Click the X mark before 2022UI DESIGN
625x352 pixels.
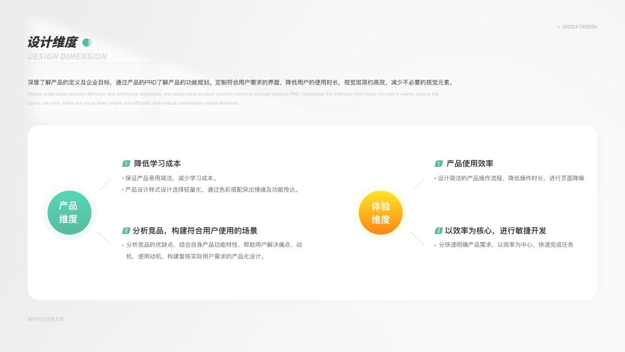click(558, 27)
